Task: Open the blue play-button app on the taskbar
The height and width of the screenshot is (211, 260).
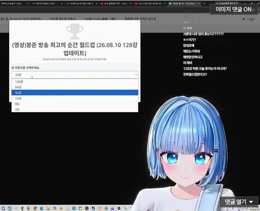Action: click(x=74, y=208)
